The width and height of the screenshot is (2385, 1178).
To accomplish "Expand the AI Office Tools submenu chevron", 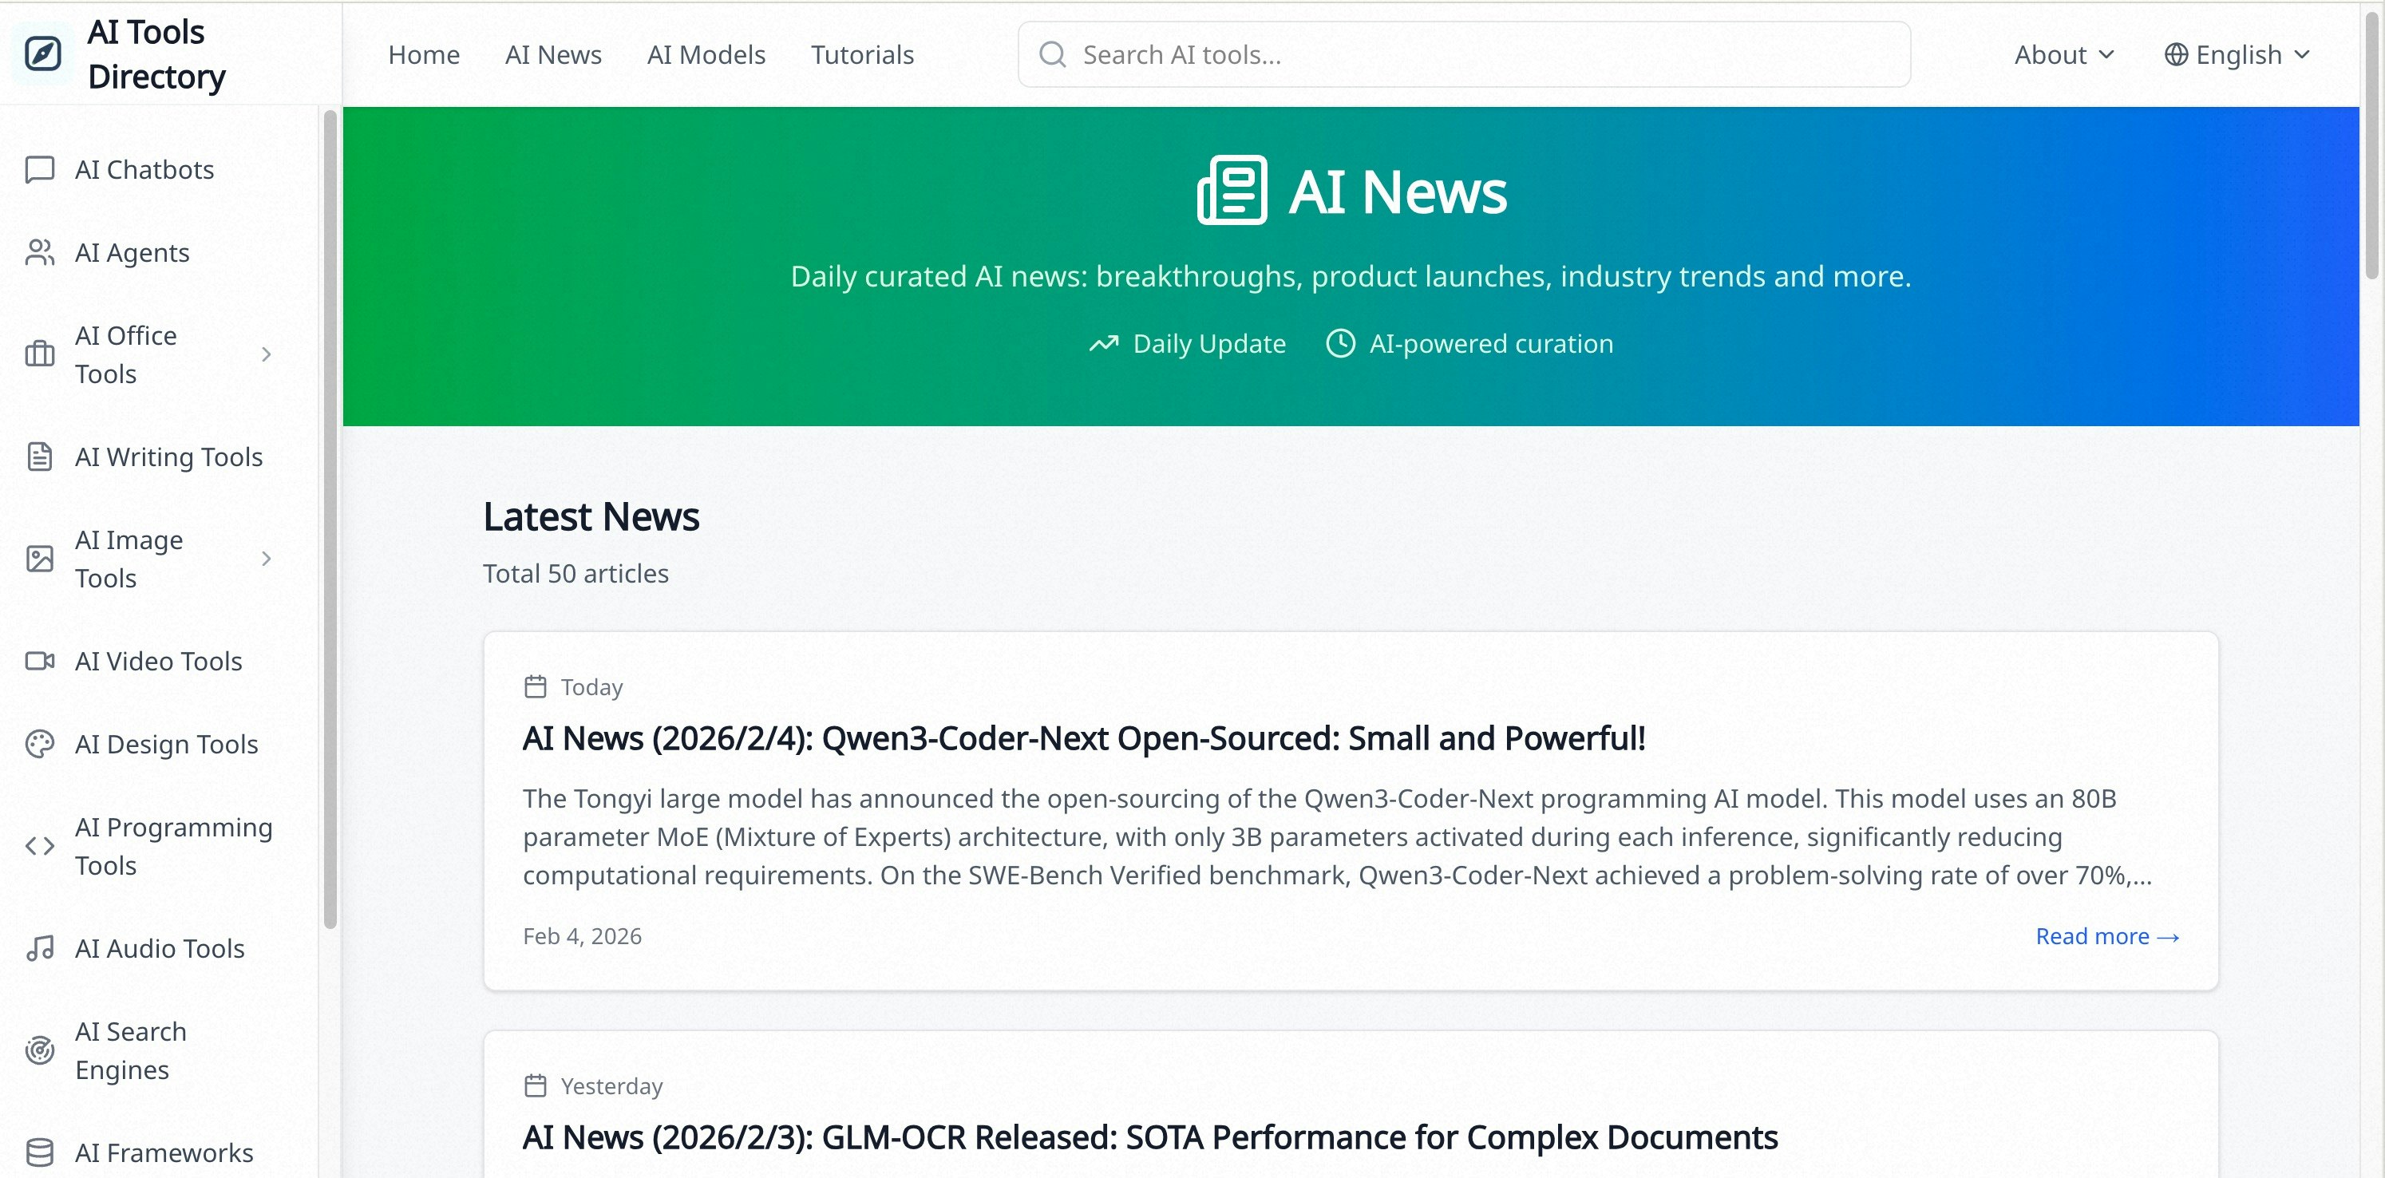I will 267,354.
